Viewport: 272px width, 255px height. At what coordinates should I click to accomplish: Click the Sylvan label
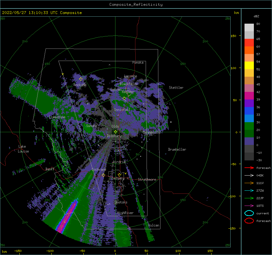pyautogui.click(x=116, y=90)
